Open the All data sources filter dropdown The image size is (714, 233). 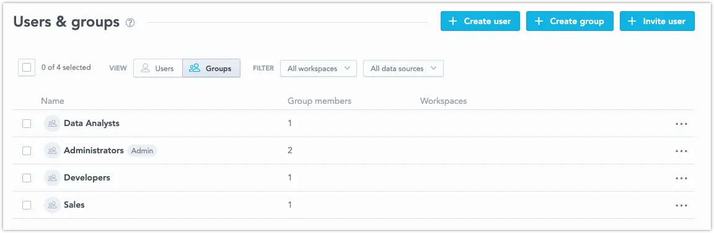click(x=403, y=69)
